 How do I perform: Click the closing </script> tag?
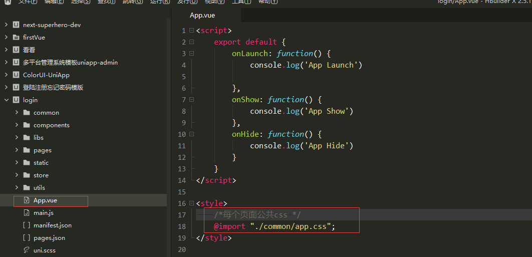click(216, 180)
